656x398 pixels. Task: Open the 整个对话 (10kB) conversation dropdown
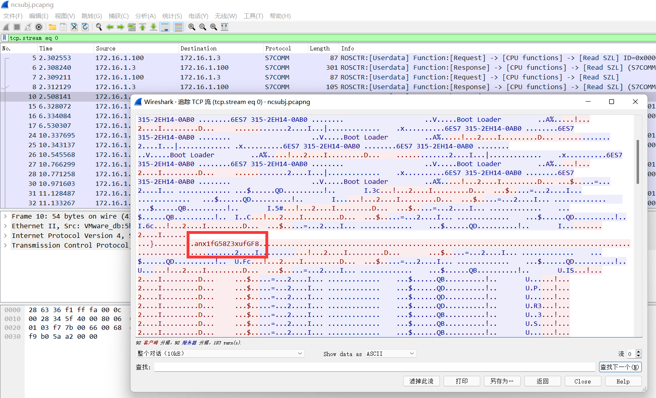[x=220, y=354]
